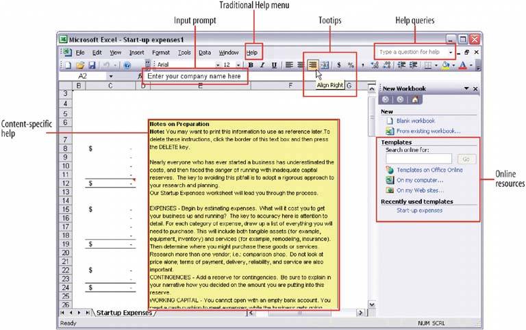The width and height of the screenshot is (526, 330).
Task: Expand the Fill Color dropdown arrow
Action: click(x=453, y=65)
